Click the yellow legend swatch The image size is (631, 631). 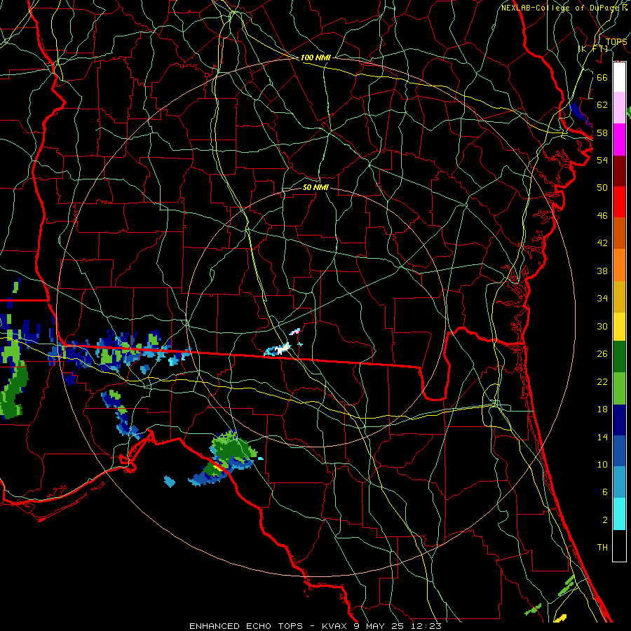[x=619, y=326]
